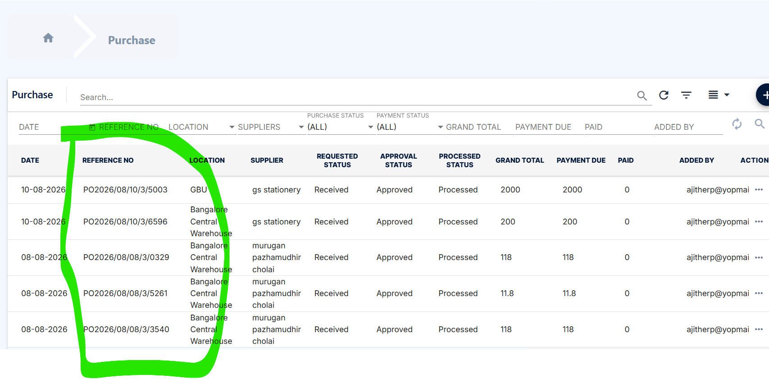Apply column filter search icon
The width and height of the screenshot is (769, 379).
[x=760, y=123]
